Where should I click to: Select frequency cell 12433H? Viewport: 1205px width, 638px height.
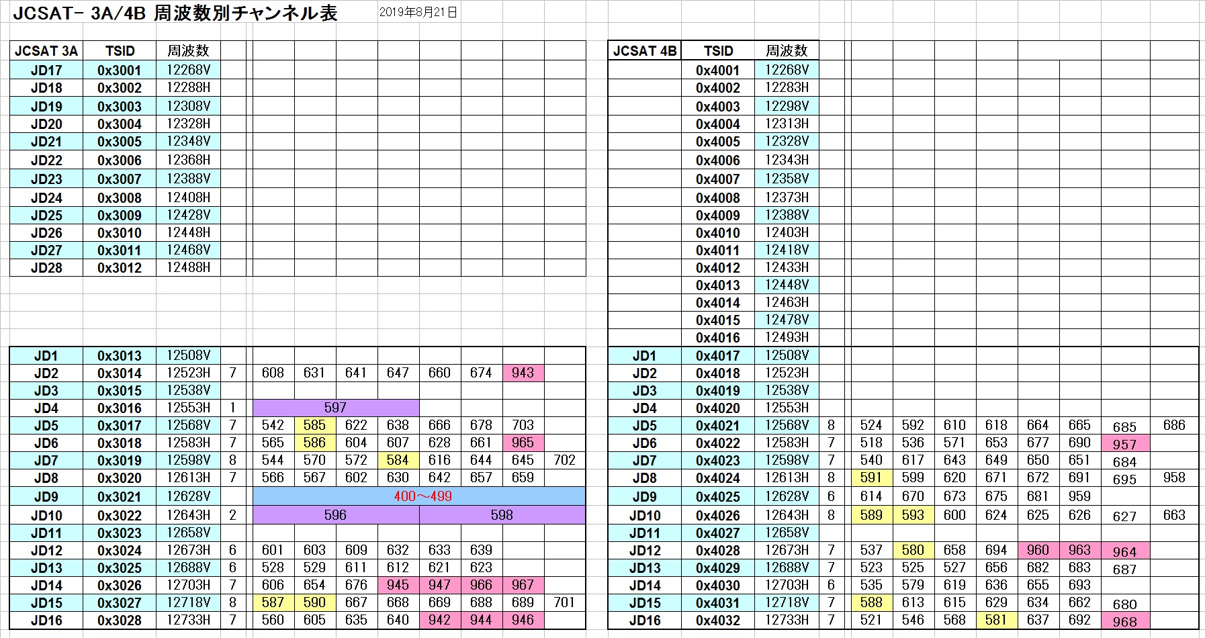(787, 267)
